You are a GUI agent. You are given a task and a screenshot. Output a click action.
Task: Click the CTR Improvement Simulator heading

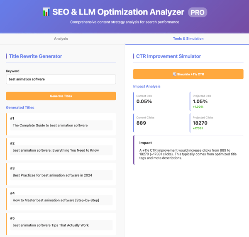pos(168,56)
